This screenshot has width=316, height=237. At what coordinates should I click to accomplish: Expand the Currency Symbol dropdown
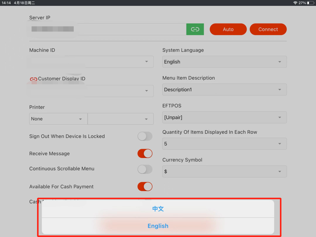click(x=224, y=172)
